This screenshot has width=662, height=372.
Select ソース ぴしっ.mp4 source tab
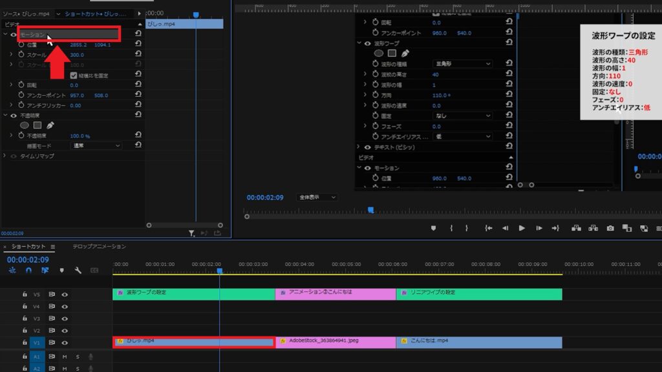coord(26,14)
